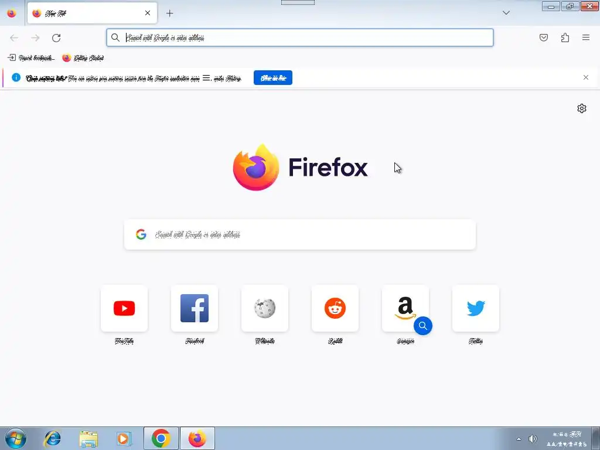Open the volume speaker icon in tray
This screenshot has height=450, width=600.
[532, 439]
